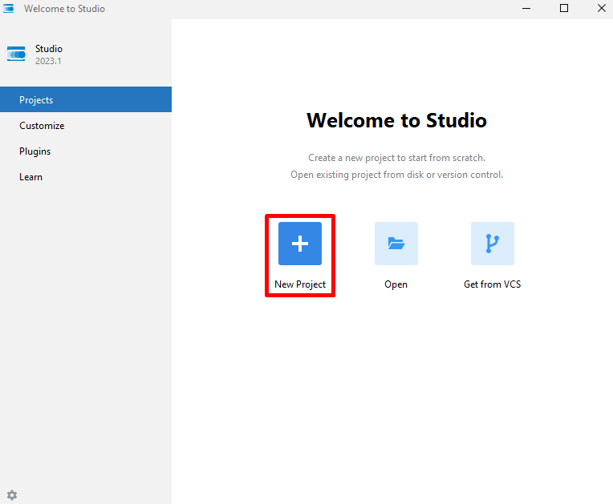This screenshot has width=613, height=504.
Task: Click the Open folder icon
Action: pos(396,244)
